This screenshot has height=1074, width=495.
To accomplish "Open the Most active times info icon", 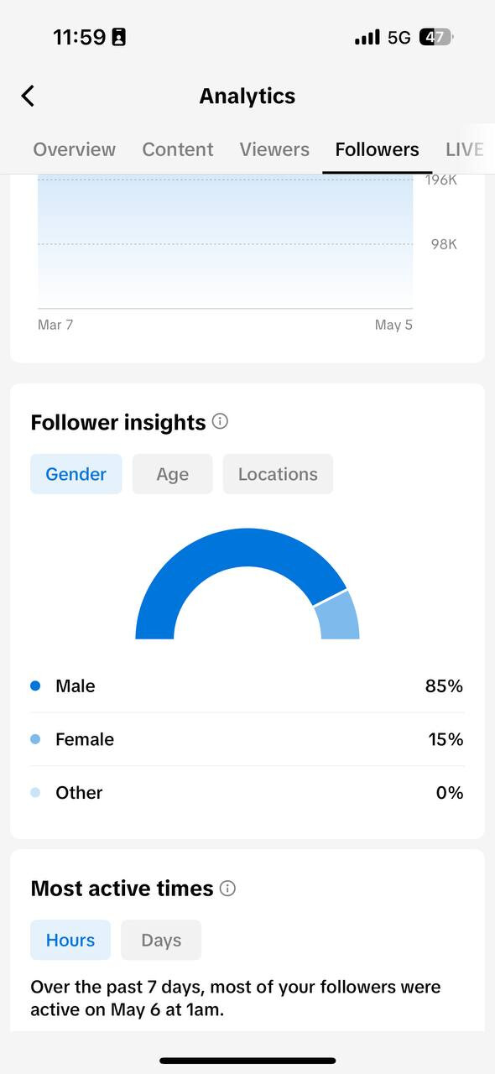I will coord(227,888).
